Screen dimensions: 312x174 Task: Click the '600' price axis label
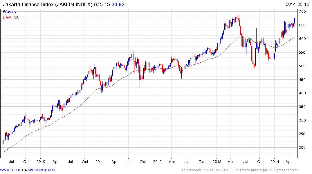point(302,39)
